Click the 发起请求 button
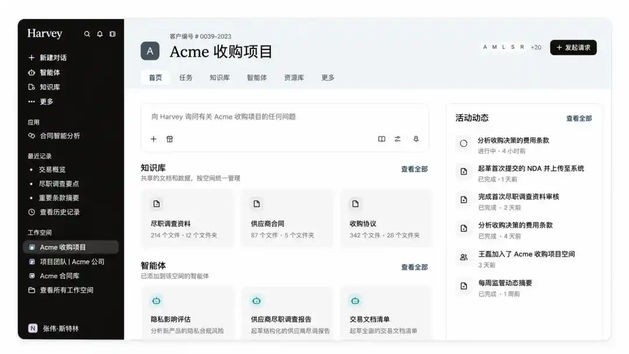Image resolution: width=629 pixels, height=354 pixels. click(x=573, y=48)
